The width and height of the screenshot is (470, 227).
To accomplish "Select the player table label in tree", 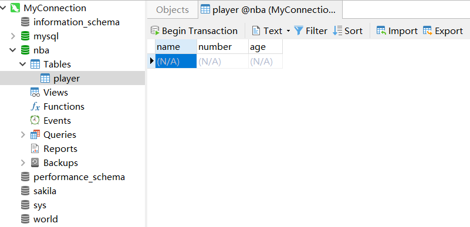I will [66, 79].
